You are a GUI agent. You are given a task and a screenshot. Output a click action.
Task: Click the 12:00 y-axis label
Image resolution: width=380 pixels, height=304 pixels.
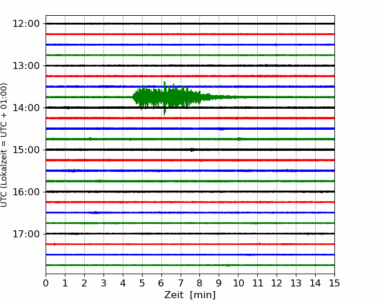point(26,24)
